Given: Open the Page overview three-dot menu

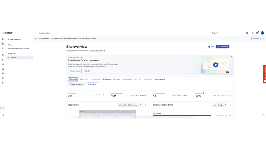Looking at the screenshot, I should [x=145, y=105].
